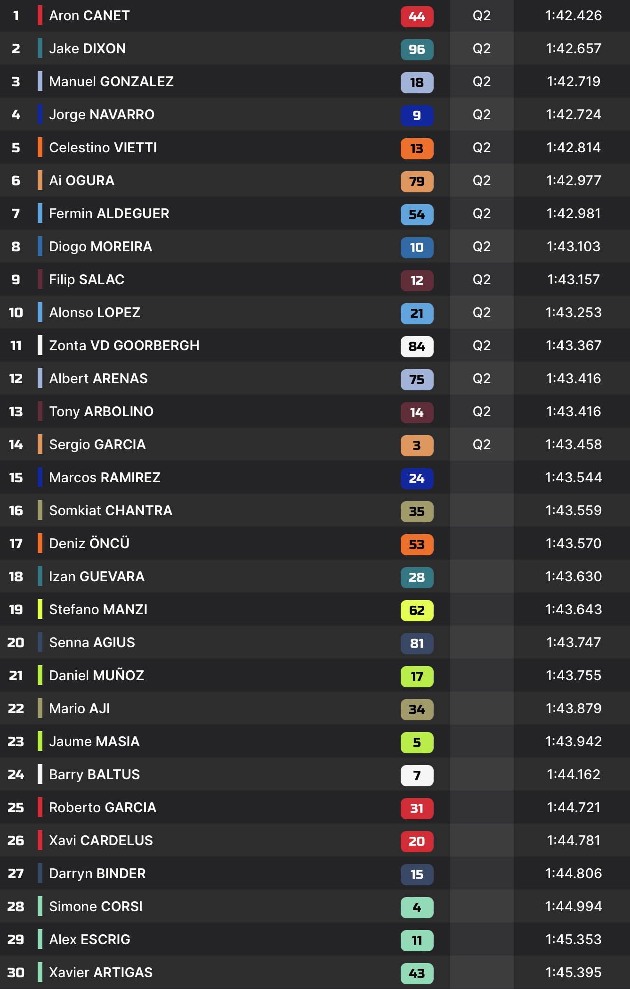Click Aron Canet's red number 44 badge

pos(417,16)
